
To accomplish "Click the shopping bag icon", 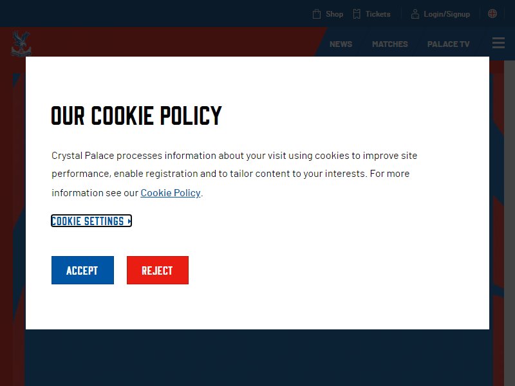I will 317,14.
